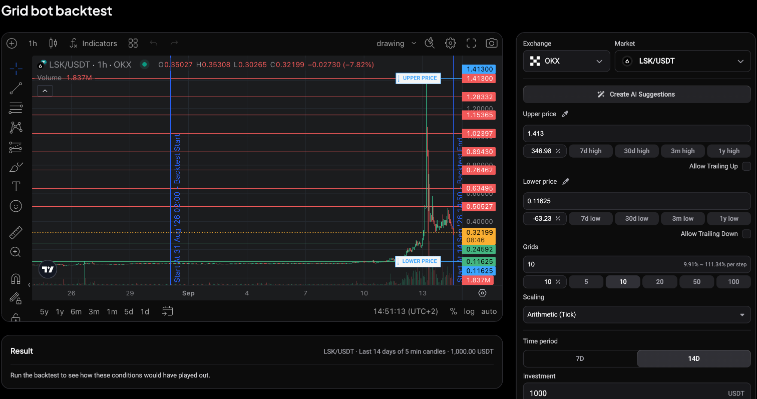Screen dimensions: 757x399
Task: Focus the Upper price input field
Action: pyautogui.click(x=637, y=134)
